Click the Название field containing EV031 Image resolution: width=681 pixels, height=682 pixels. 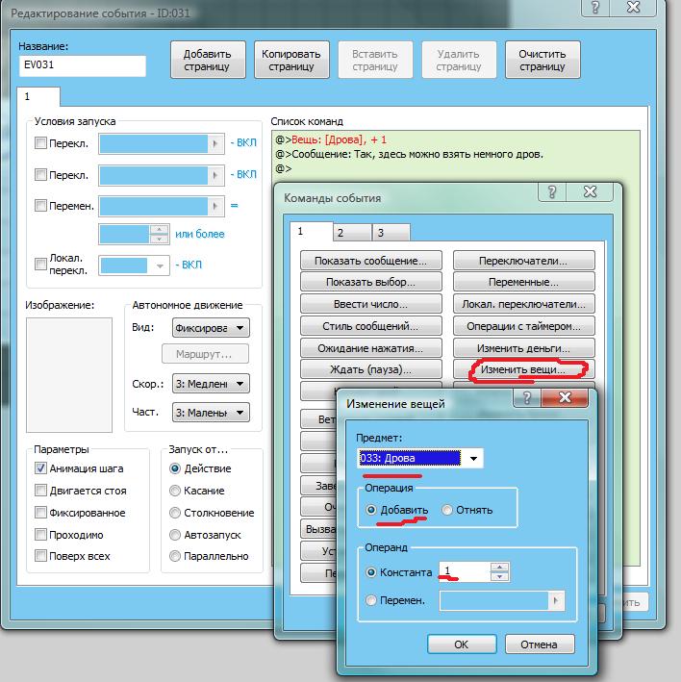[83, 65]
